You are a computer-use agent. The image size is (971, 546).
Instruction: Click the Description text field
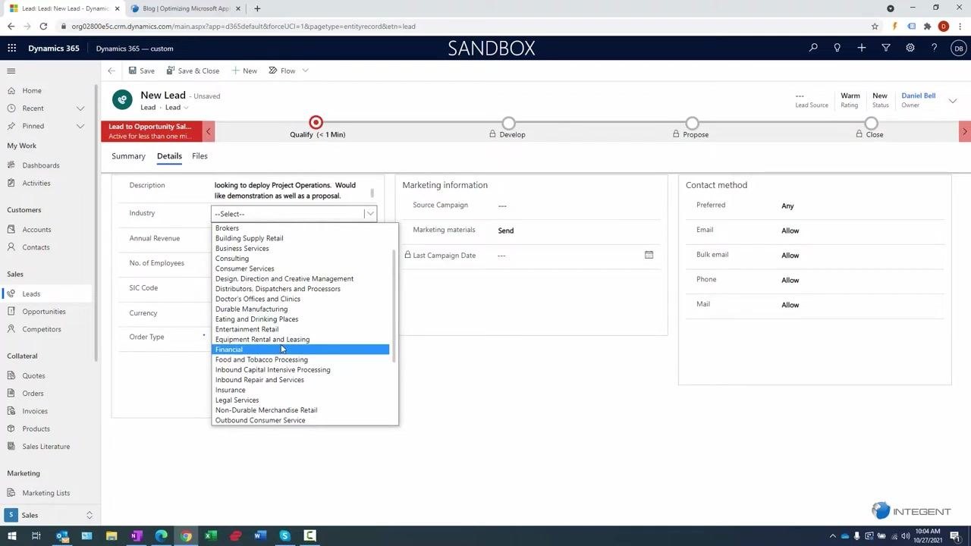pos(292,190)
